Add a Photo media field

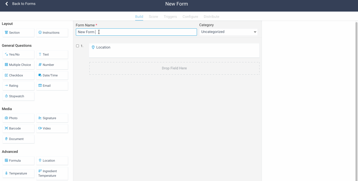click(x=18, y=118)
